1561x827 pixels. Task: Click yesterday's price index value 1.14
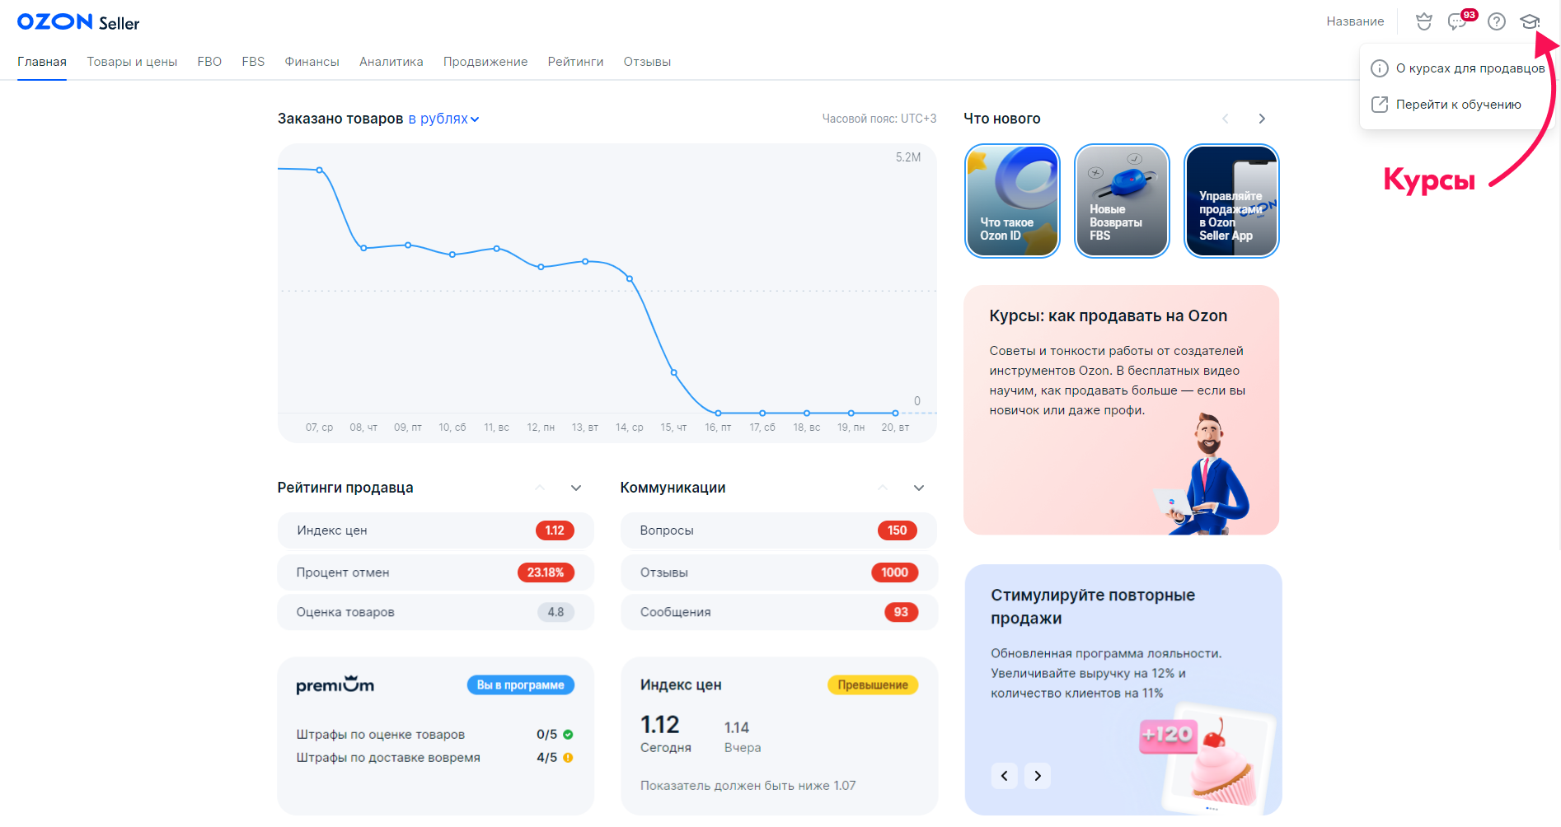pyautogui.click(x=737, y=728)
